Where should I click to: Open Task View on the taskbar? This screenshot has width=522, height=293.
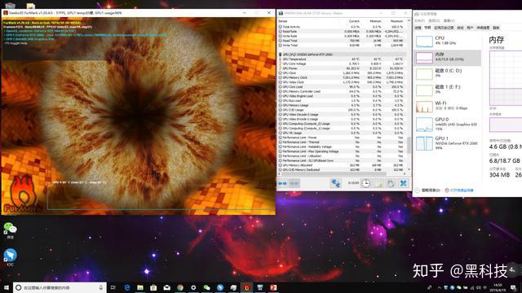tap(113, 287)
